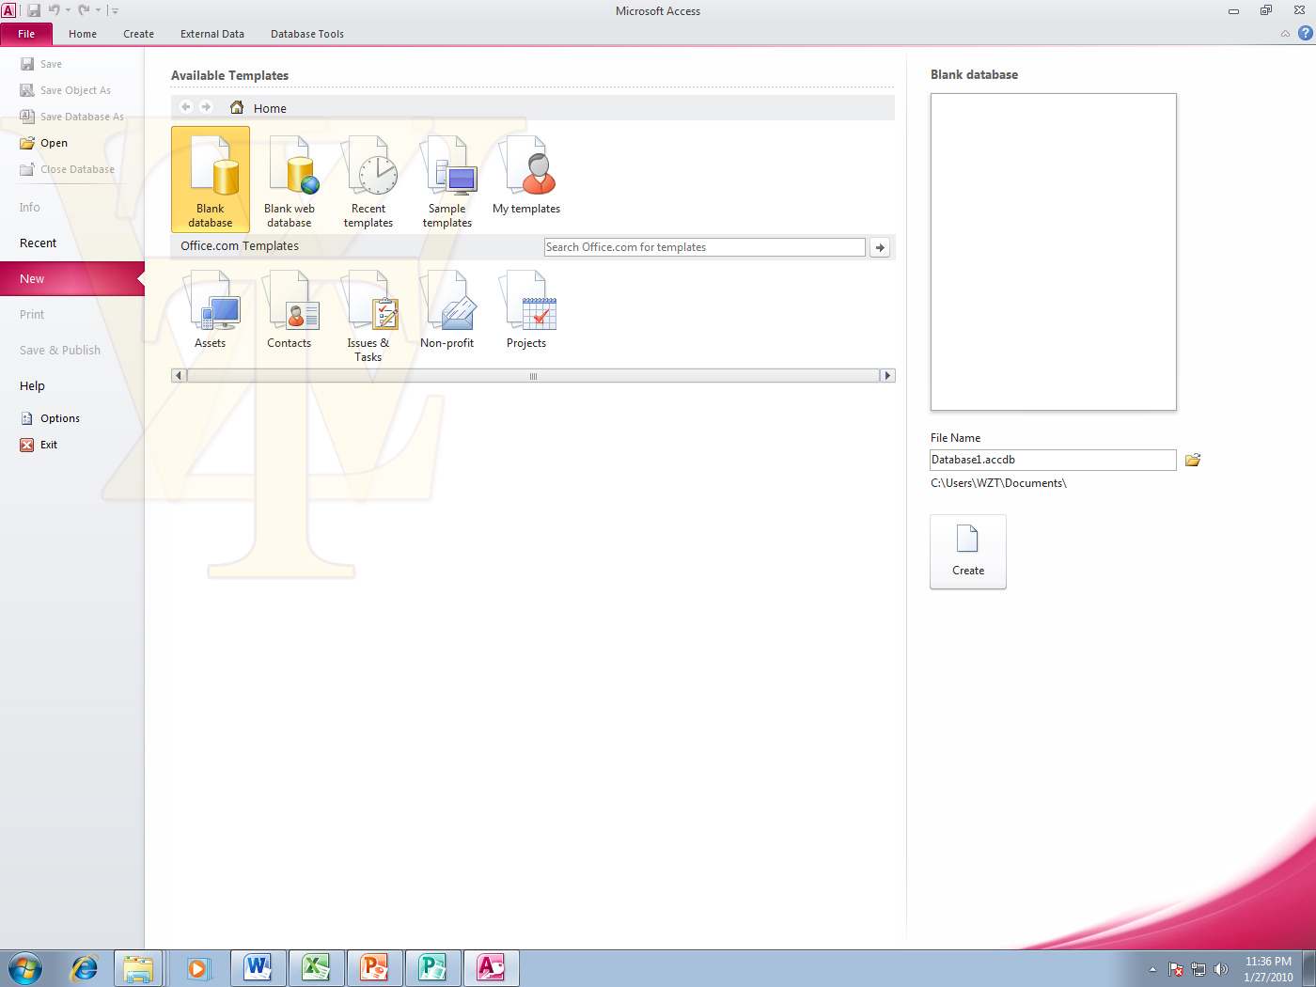Click the back arrow in template navigation
This screenshot has height=987, width=1316.
point(186,107)
